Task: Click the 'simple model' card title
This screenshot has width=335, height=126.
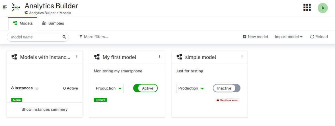Action: [201, 57]
